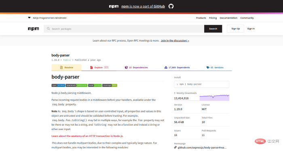The image size is (283, 151).
Task: Click the heart icon beside Ninja Programmers Mindmeld
Action: [29, 18]
